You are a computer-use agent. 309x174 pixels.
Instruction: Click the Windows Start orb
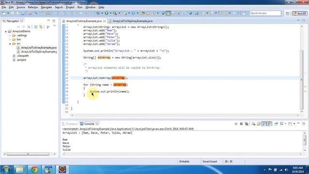click(x=6, y=170)
